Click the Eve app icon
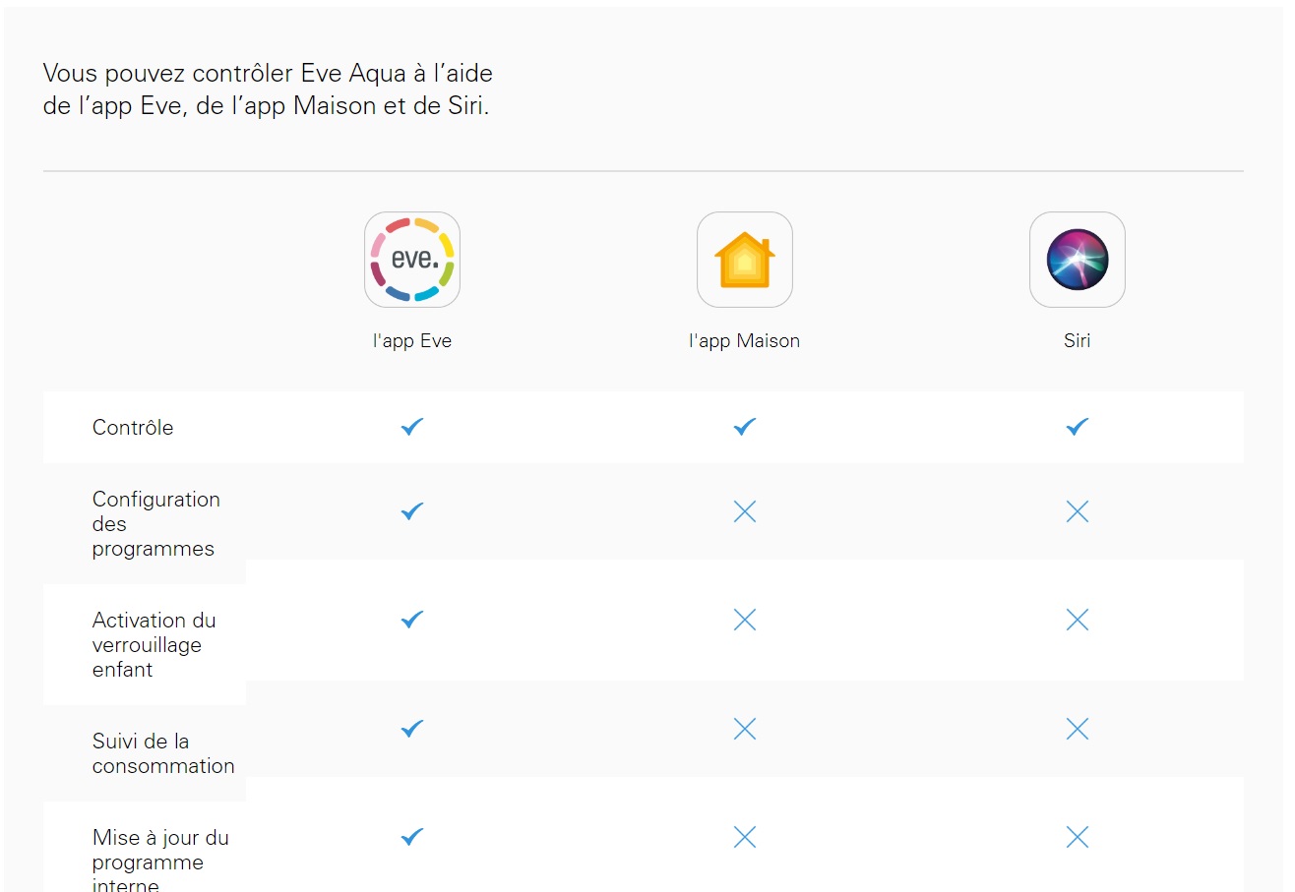The image size is (1295, 892). pyautogui.click(x=412, y=260)
